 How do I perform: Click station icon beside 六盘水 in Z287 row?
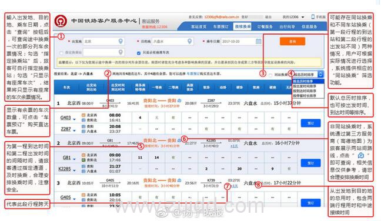click(x=83, y=131)
